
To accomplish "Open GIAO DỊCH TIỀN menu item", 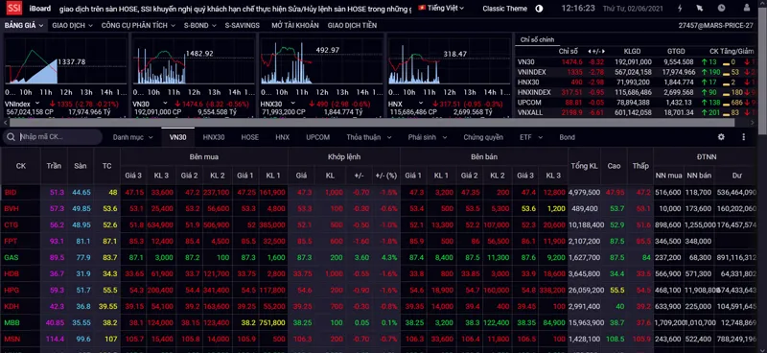I will coord(352,26).
